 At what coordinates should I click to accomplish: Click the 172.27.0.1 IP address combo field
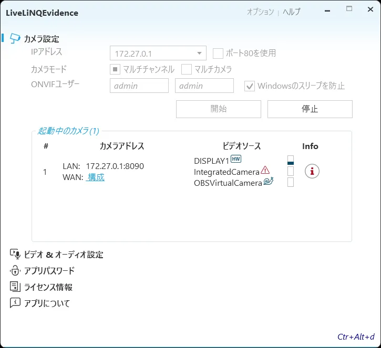[158, 53]
